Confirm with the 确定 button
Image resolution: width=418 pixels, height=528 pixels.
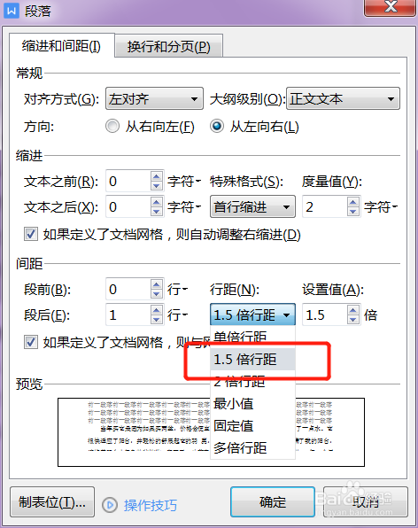[273, 501]
